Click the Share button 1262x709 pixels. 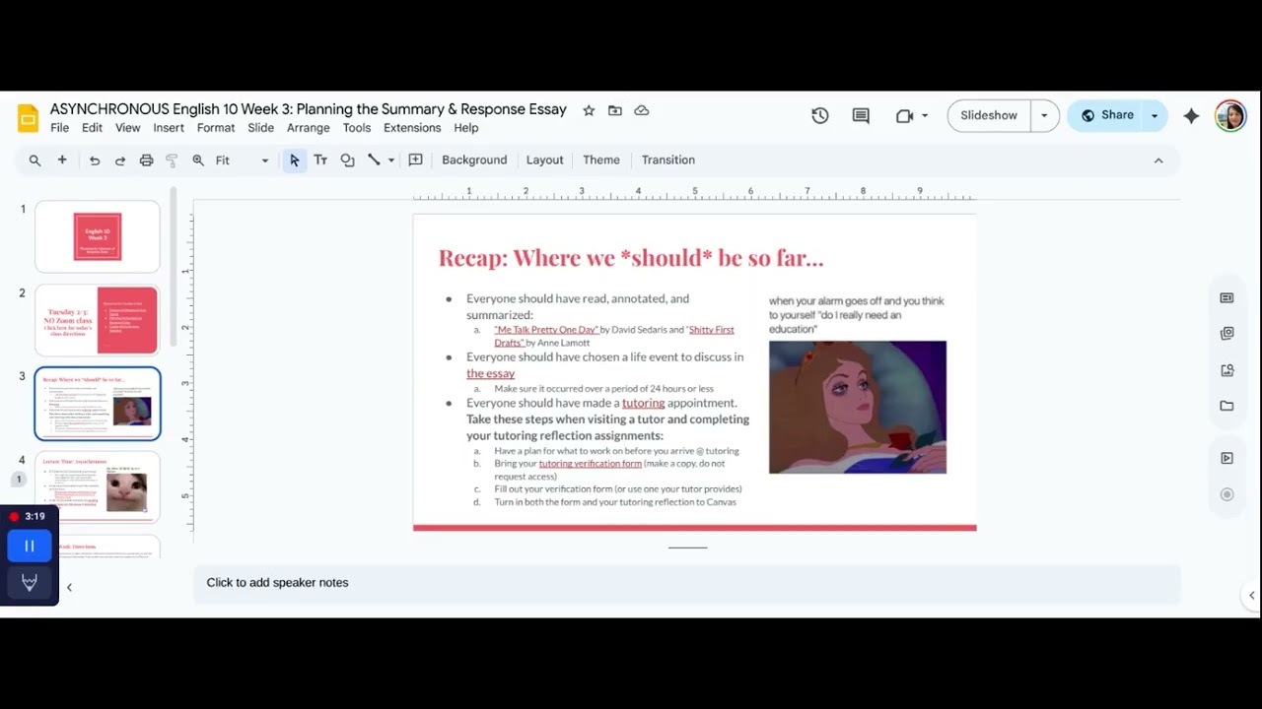[x=1106, y=115]
